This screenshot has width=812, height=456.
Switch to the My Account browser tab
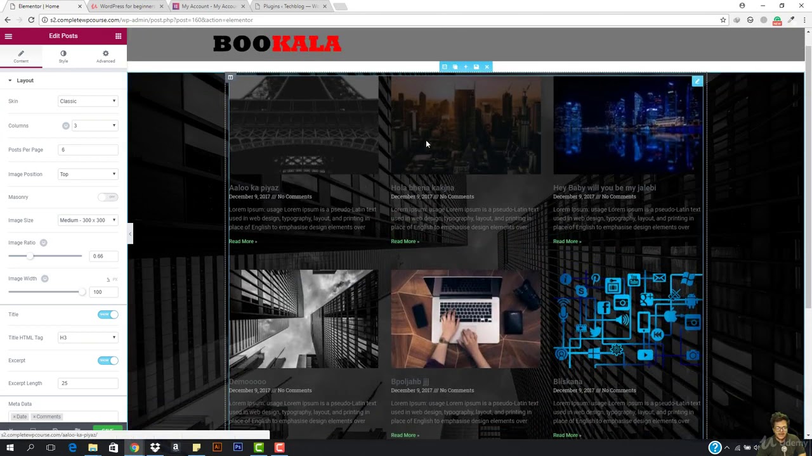coord(207,6)
